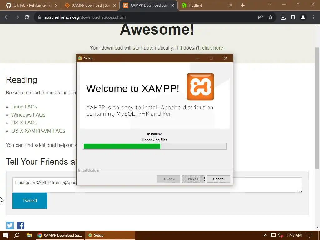Click the 'Awesome!' heading

[x=157, y=30]
